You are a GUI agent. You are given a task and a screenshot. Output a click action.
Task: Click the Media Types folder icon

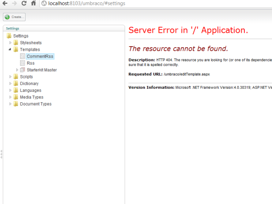point(16,97)
